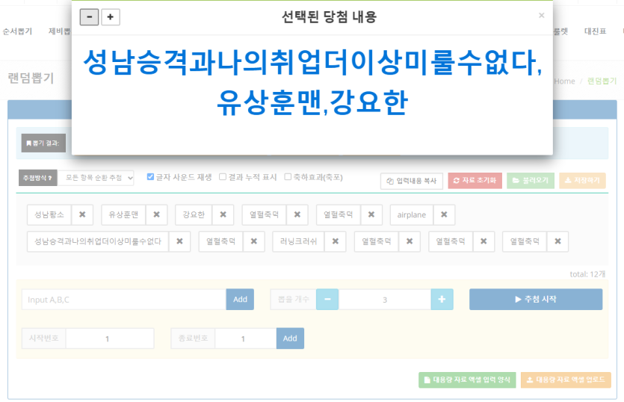Open the 대진표 menu item
The width and height of the screenshot is (624, 402).
(x=595, y=31)
